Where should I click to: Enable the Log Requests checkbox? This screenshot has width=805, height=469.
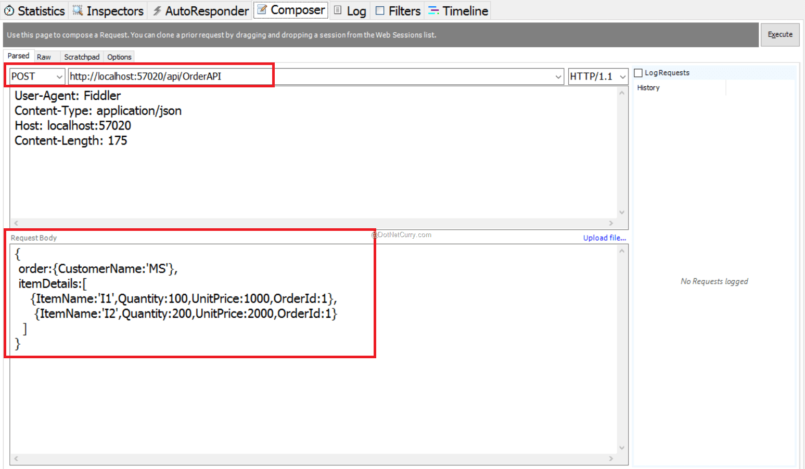[638, 72]
